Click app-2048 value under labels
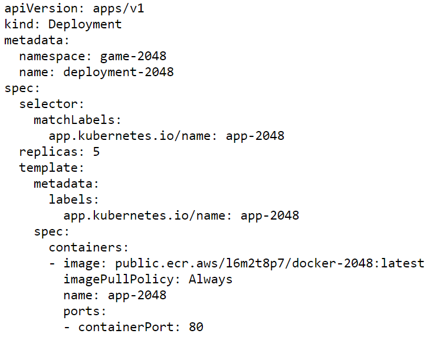This screenshot has width=446, height=340. (x=270, y=216)
